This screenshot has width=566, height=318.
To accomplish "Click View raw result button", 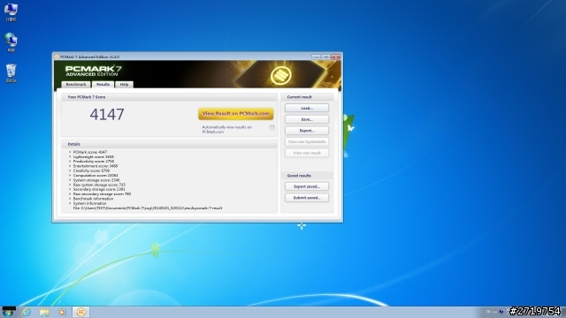I will [307, 153].
